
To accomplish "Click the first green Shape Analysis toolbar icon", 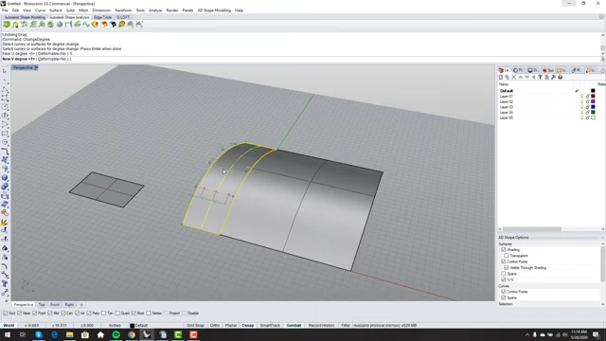I will point(7,25).
